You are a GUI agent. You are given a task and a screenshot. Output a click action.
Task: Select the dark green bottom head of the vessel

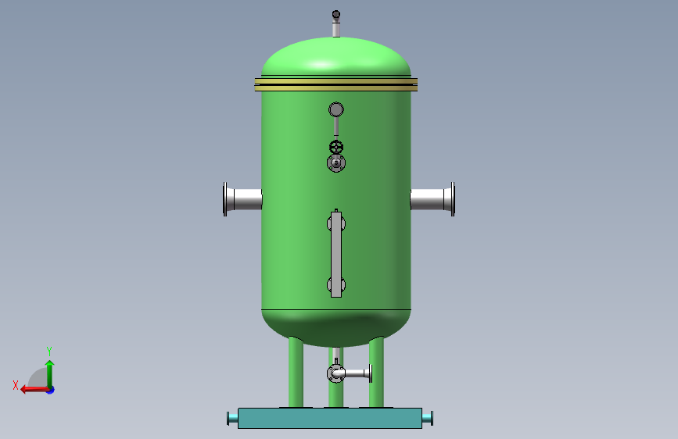pos(336,327)
